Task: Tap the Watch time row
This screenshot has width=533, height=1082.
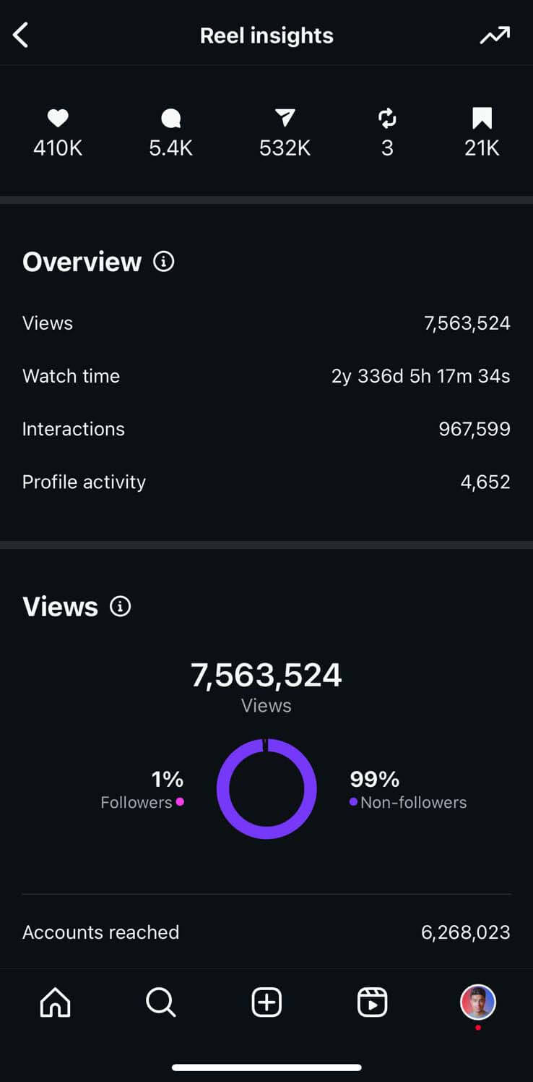Action: (x=266, y=376)
